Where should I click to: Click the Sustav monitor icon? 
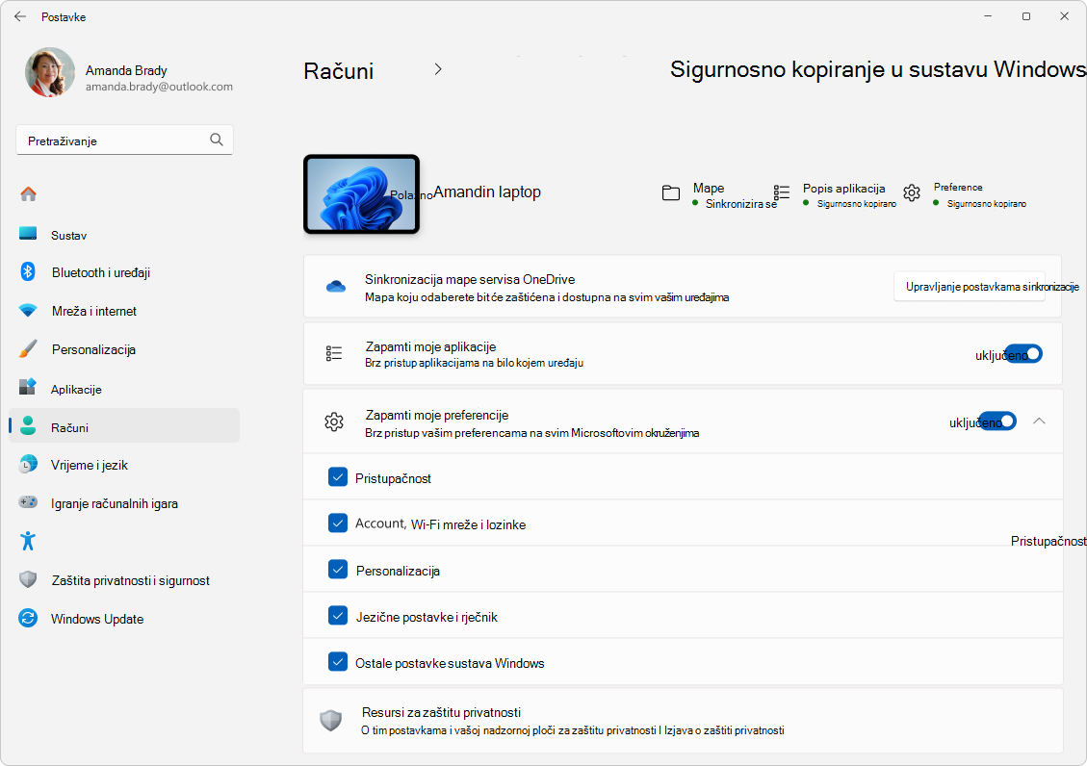28,234
